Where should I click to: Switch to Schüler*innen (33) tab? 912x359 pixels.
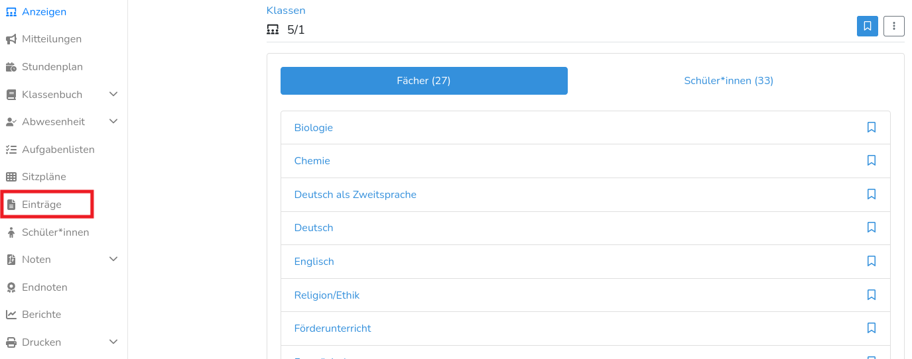(728, 81)
